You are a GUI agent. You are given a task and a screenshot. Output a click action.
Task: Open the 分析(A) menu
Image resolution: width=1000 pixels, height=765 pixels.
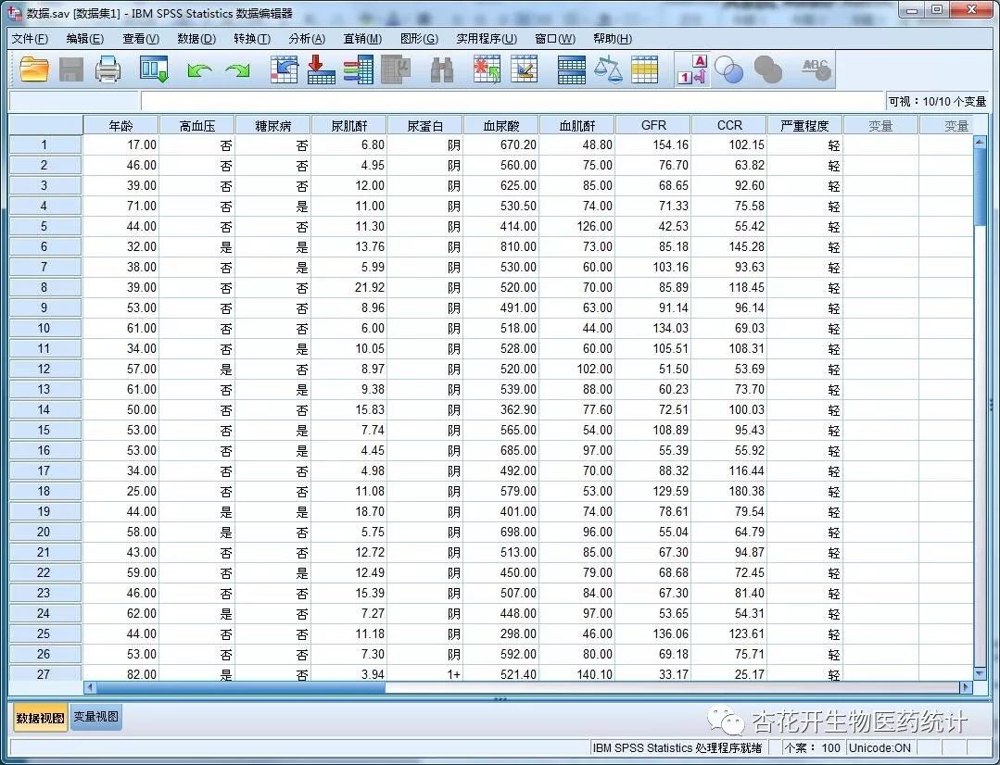(308, 38)
